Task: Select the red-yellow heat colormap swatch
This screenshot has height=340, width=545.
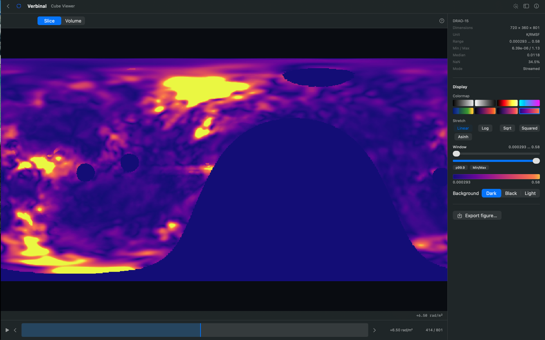Action: pyautogui.click(x=507, y=103)
